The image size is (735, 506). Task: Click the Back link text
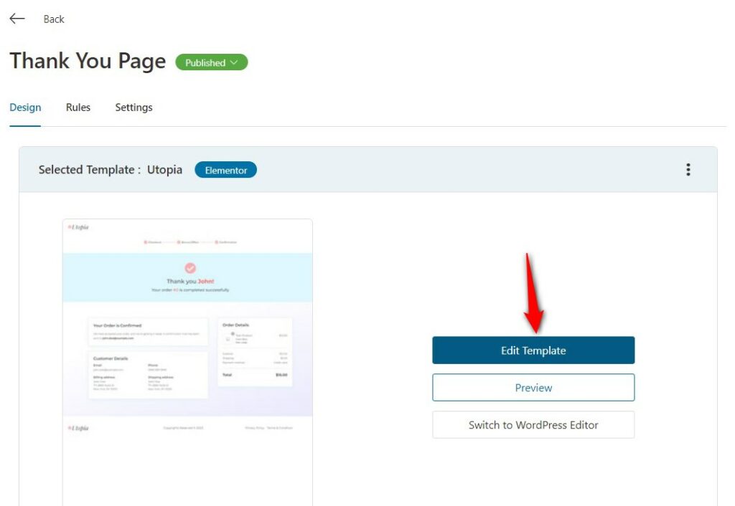(x=53, y=19)
